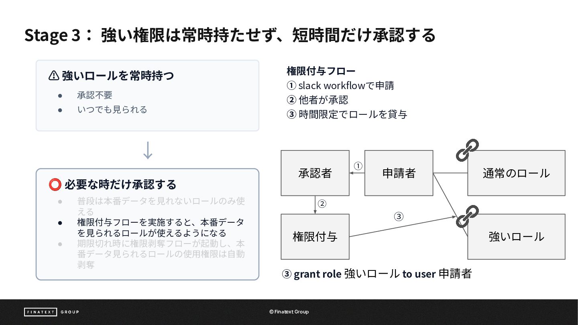Click the FINATEXT GROUP logo in the footer
The width and height of the screenshot is (578, 325).
pos(51,312)
